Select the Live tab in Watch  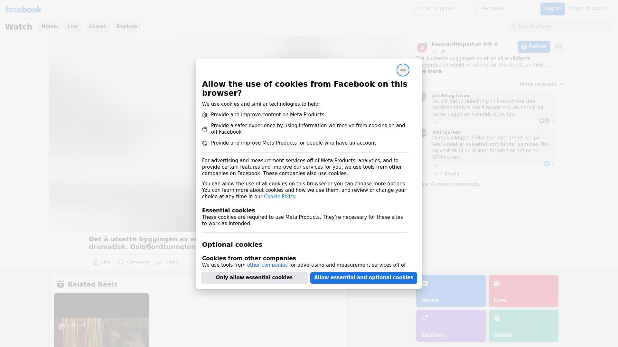coord(73,27)
